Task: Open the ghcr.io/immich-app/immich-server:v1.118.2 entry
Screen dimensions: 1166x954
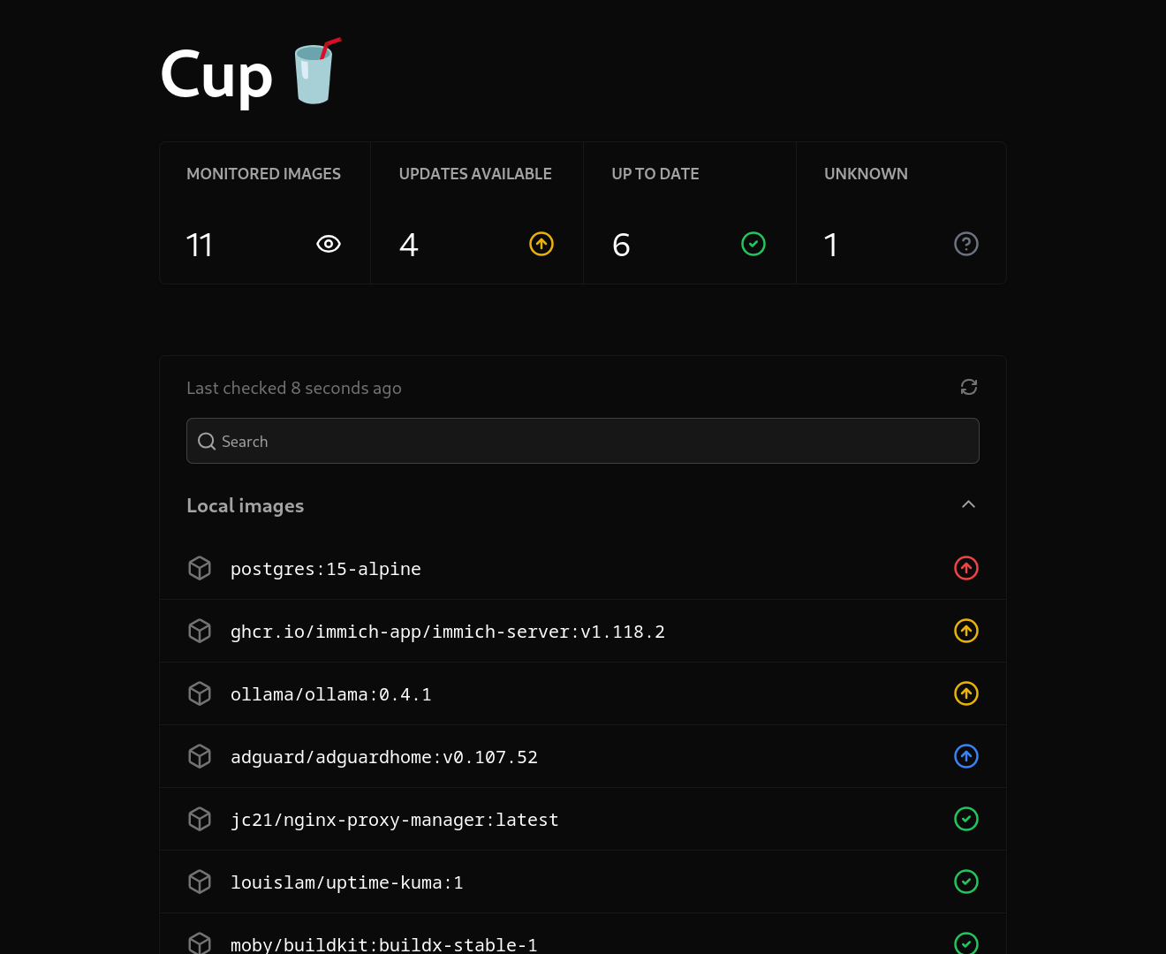Action: (447, 632)
